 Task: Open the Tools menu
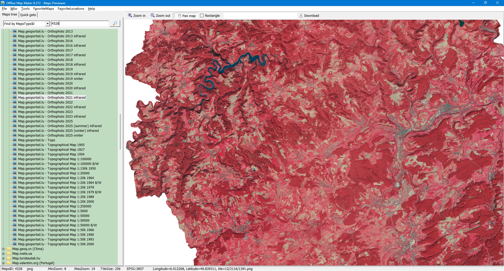(25, 9)
